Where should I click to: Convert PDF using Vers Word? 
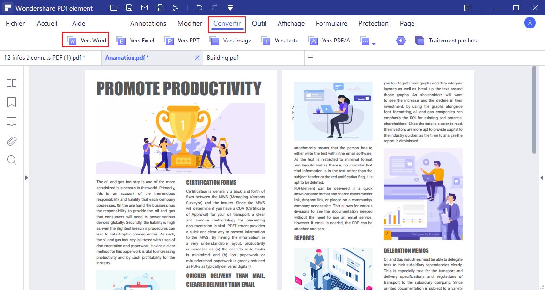click(86, 40)
